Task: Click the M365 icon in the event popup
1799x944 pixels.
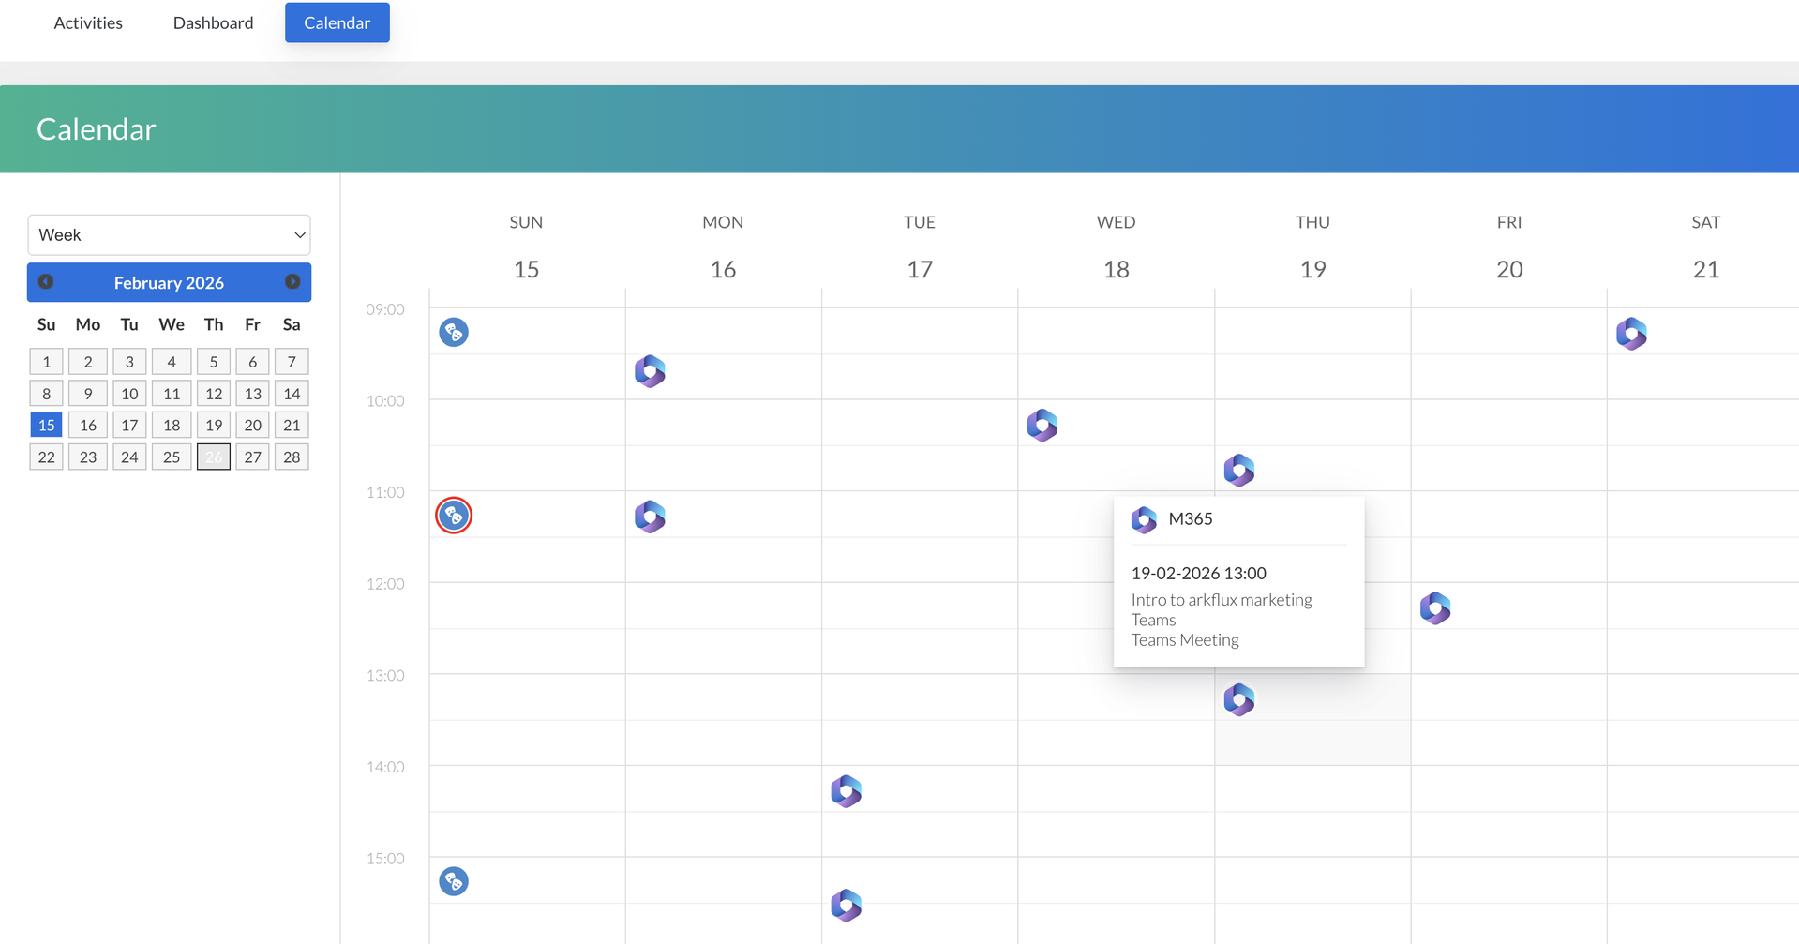Action: point(1144,519)
